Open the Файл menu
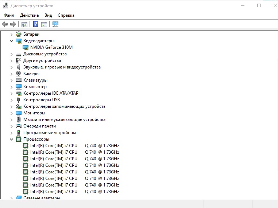The height and width of the screenshot is (208, 278). coord(9,15)
